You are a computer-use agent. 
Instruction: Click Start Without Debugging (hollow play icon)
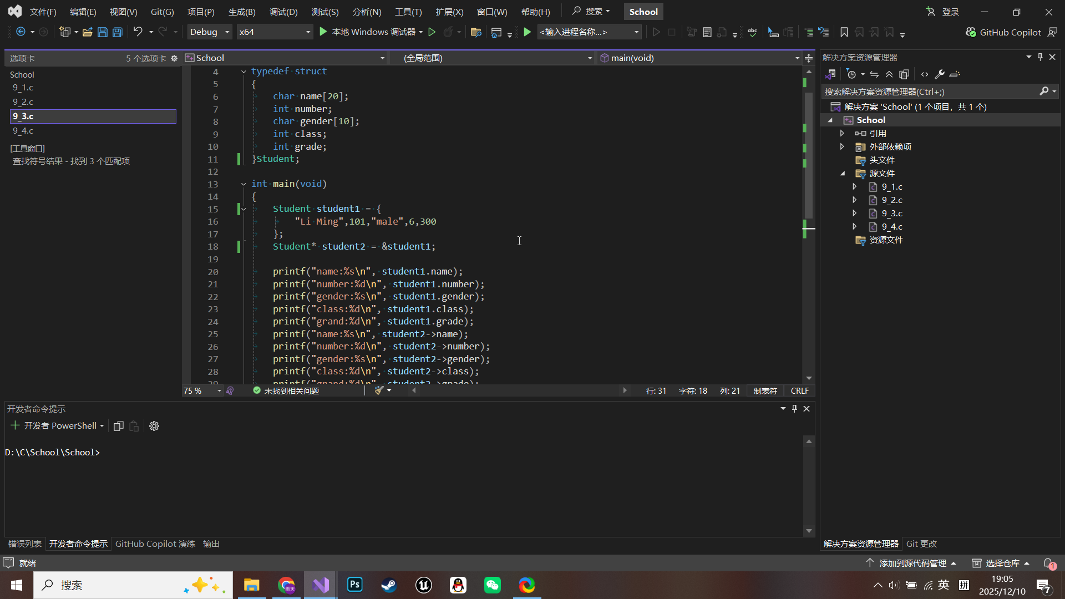[x=432, y=32]
